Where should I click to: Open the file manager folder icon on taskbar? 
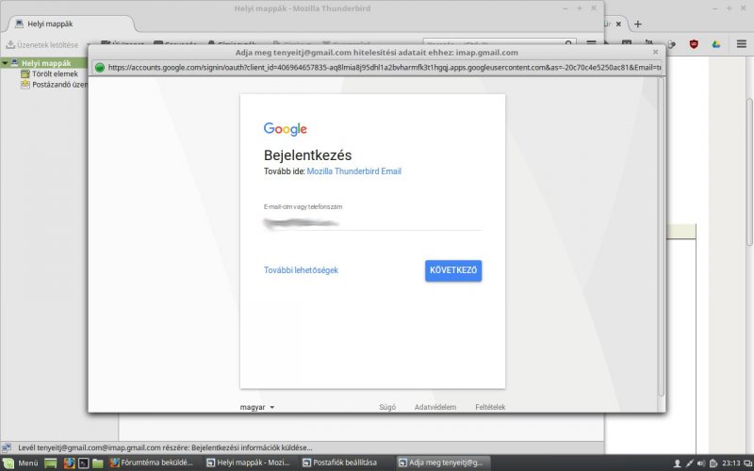click(x=98, y=463)
